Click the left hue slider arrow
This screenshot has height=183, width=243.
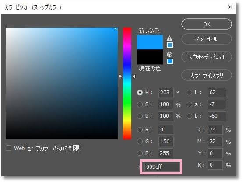pyautogui.click(x=120, y=76)
